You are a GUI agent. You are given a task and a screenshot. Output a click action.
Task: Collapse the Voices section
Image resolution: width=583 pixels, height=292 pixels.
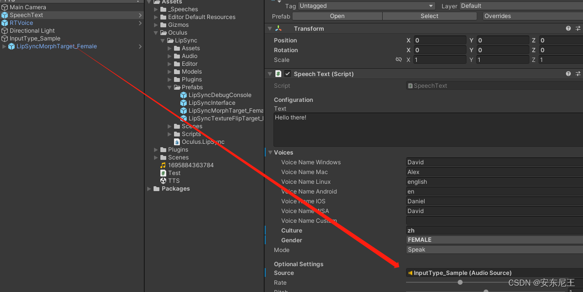point(271,153)
